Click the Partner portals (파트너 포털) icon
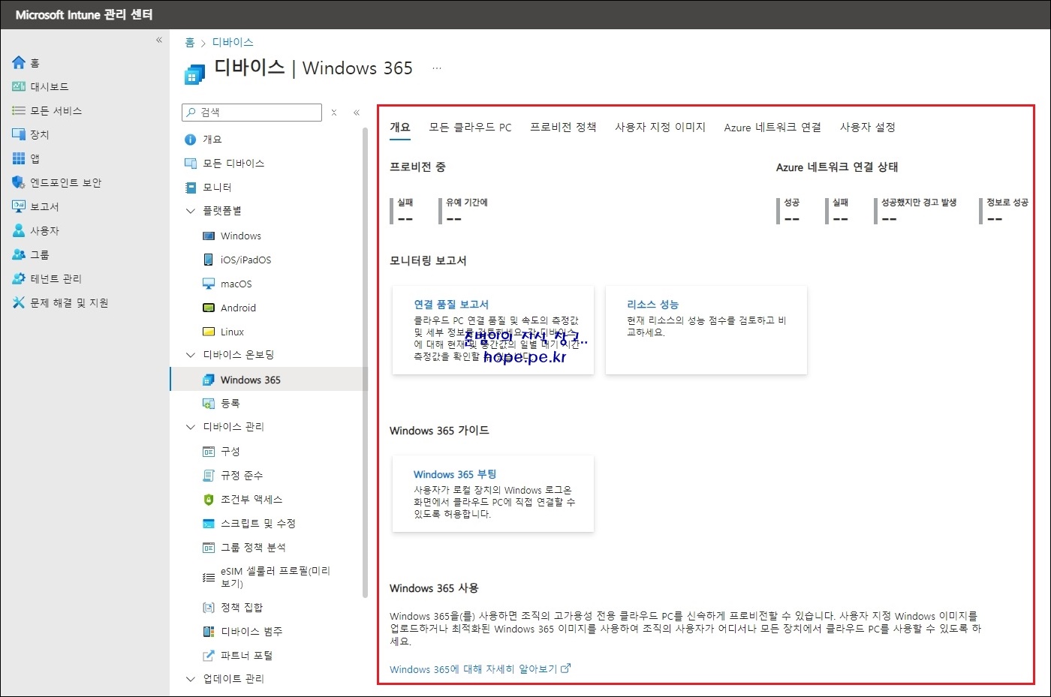The height and width of the screenshot is (697, 1051). point(209,656)
